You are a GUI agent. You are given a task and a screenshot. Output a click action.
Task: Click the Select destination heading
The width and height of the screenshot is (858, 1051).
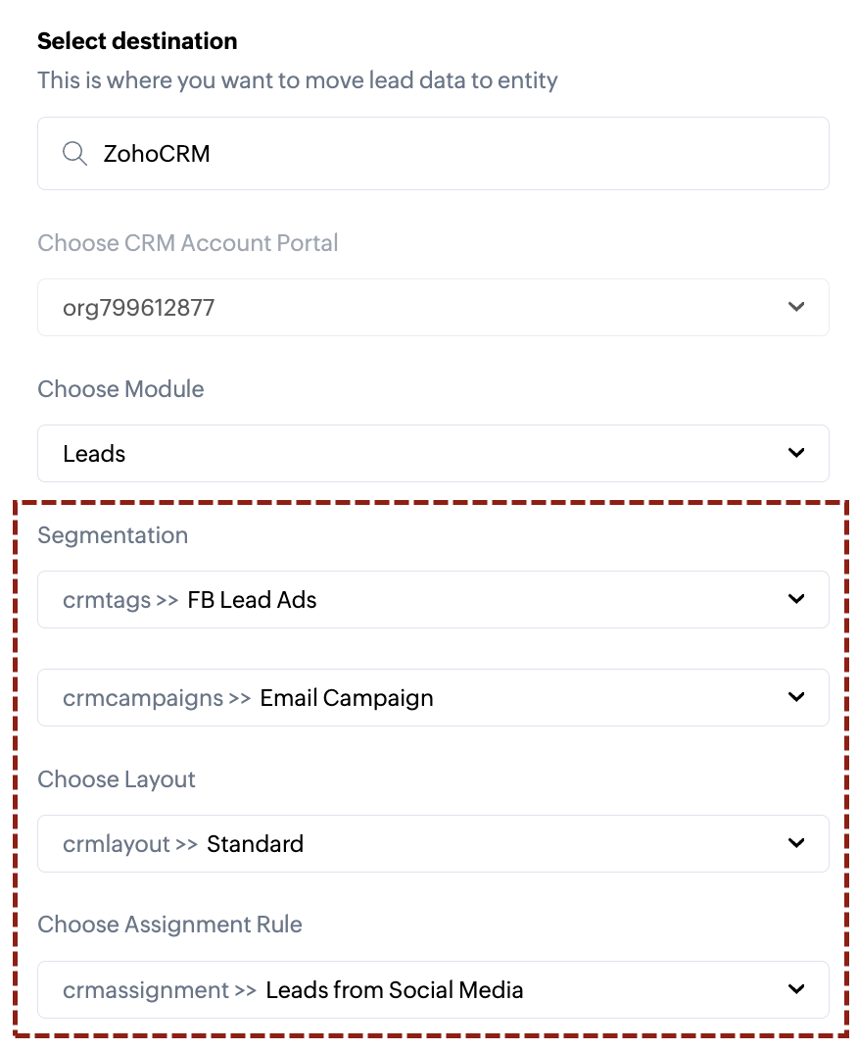[x=137, y=41]
